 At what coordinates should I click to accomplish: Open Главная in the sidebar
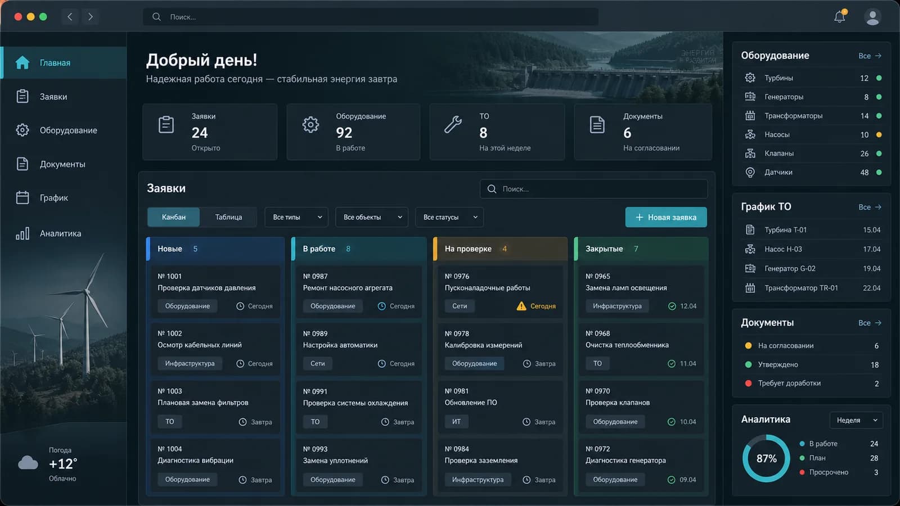pyautogui.click(x=63, y=62)
